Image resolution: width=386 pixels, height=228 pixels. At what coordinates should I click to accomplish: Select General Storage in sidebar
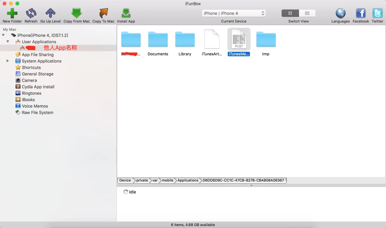pyautogui.click(x=38, y=74)
